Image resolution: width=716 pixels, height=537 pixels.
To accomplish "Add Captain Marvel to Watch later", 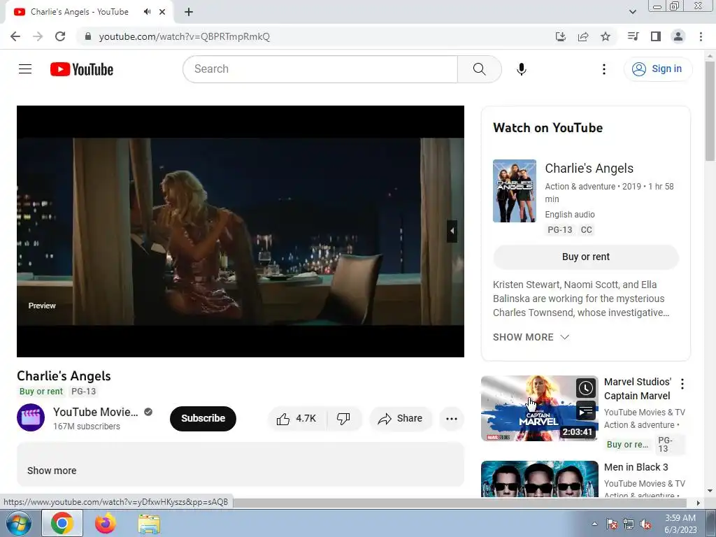I will [x=586, y=389].
